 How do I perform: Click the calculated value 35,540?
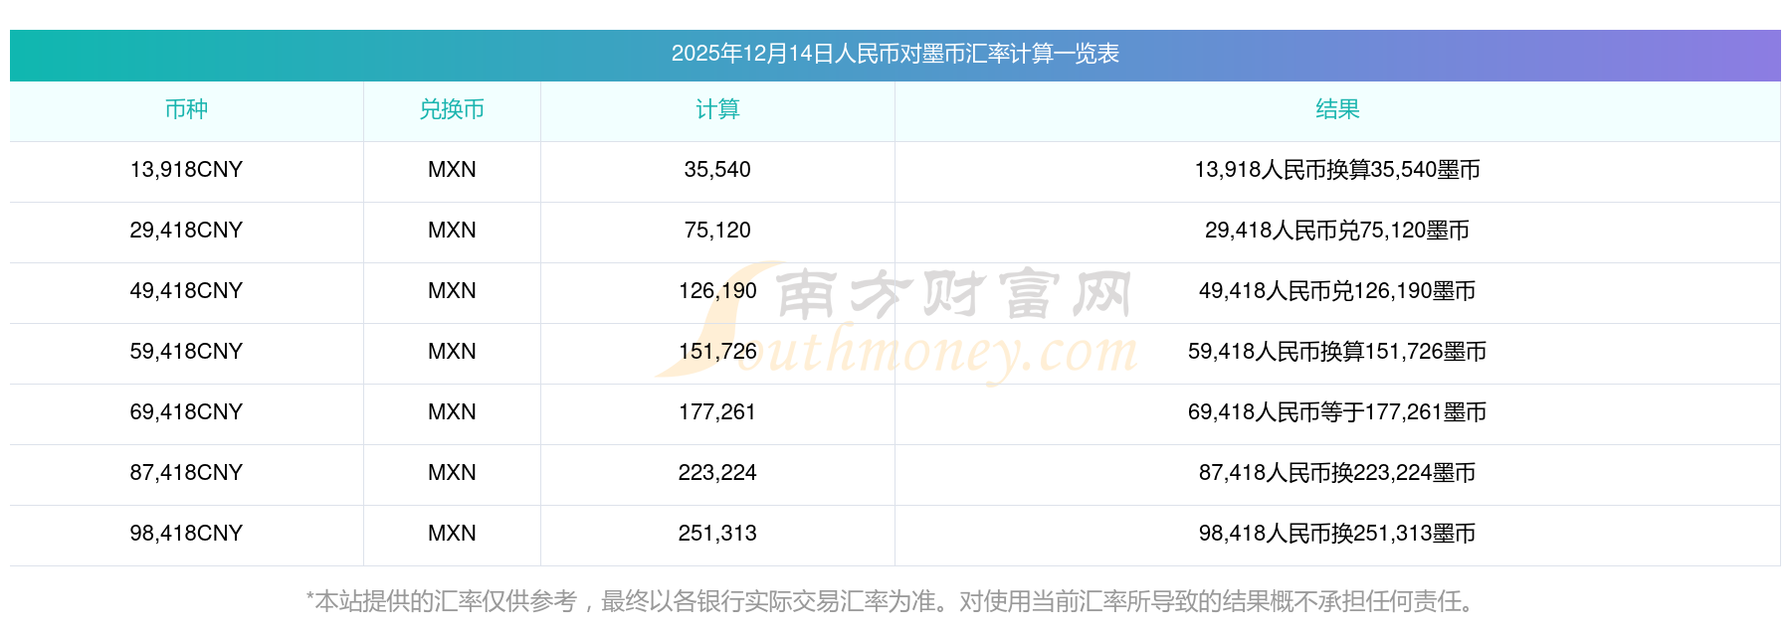click(x=717, y=170)
